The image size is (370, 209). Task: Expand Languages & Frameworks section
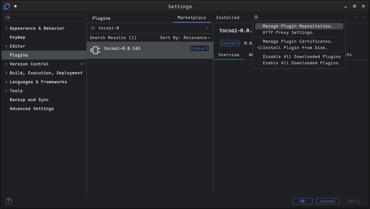point(6,82)
